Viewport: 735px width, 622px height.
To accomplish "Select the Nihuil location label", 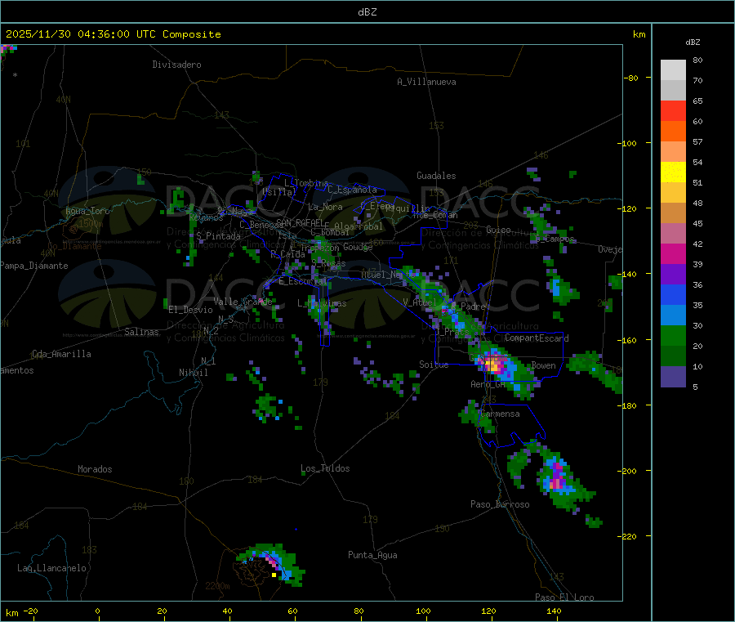I will [x=193, y=373].
